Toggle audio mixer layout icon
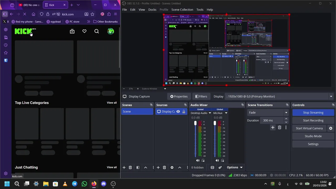The image size is (336, 189). click(x=212, y=167)
